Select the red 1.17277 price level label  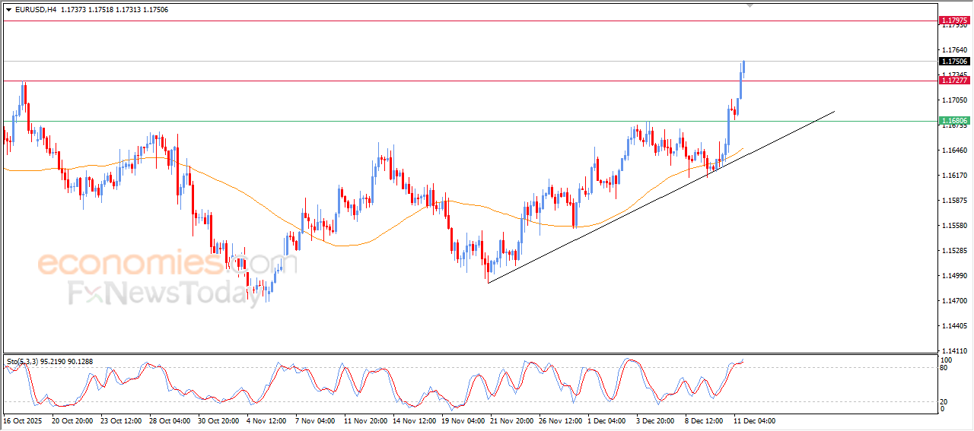pos(953,80)
